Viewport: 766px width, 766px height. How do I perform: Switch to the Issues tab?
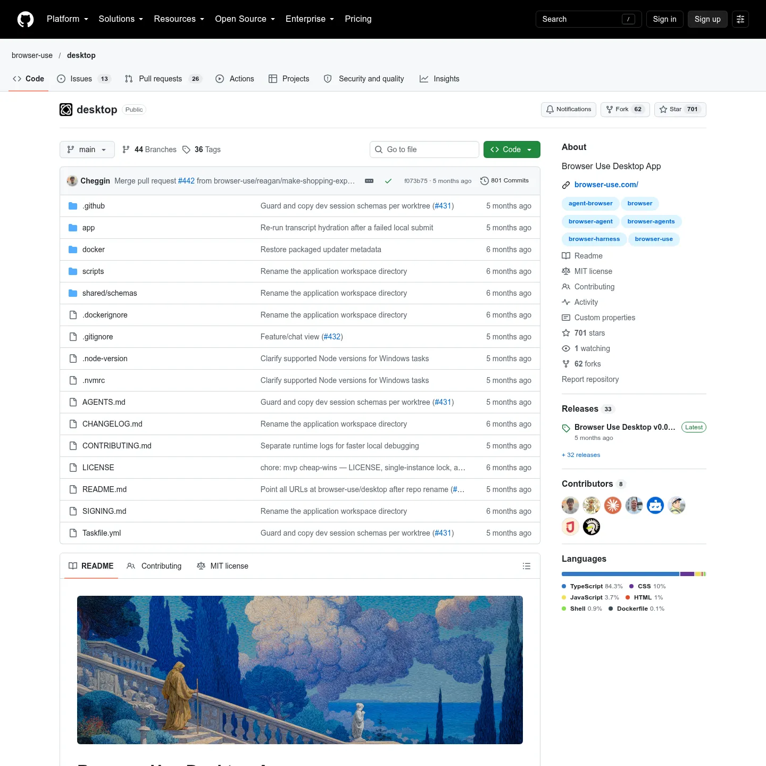[84, 79]
